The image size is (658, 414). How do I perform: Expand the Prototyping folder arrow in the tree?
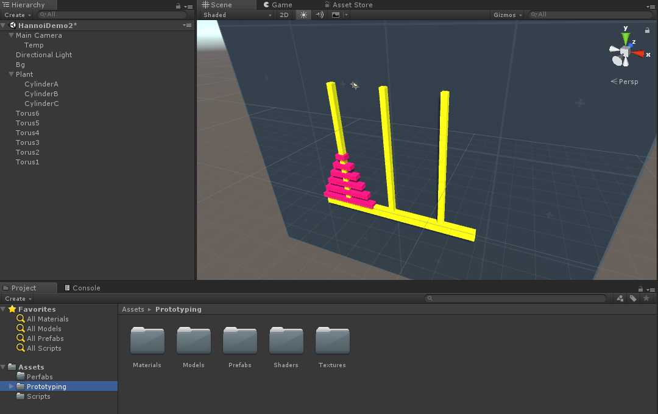(x=12, y=387)
